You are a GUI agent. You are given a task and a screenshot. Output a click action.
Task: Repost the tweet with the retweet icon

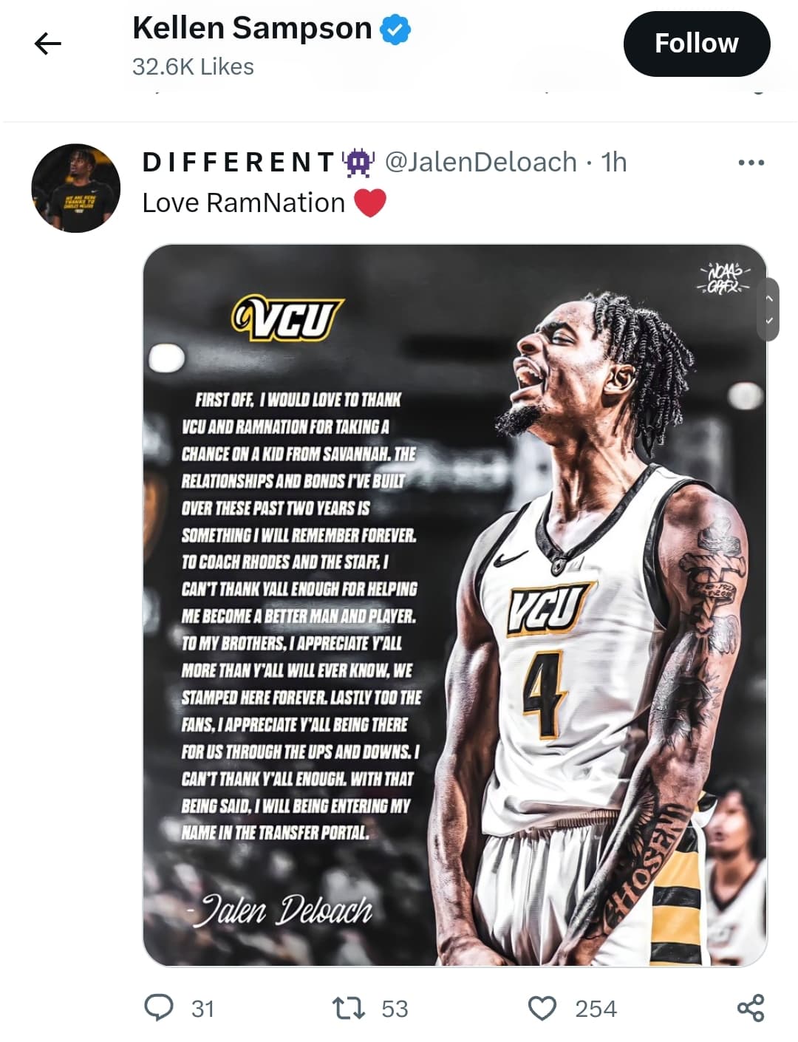point(348,1008)
